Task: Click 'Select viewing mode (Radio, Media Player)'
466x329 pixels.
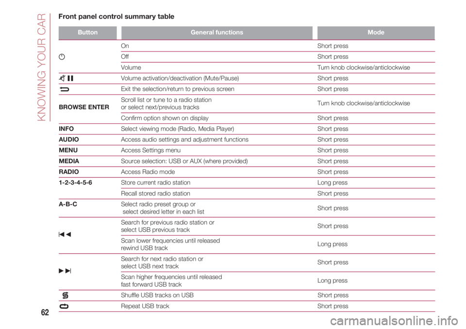Action: click(x=178, y=129)
